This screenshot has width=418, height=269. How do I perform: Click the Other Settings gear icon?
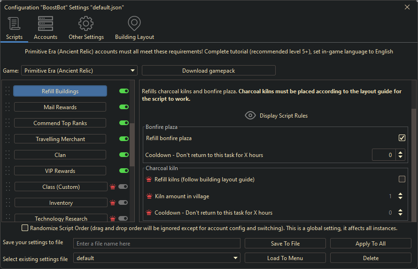point(86,23)
